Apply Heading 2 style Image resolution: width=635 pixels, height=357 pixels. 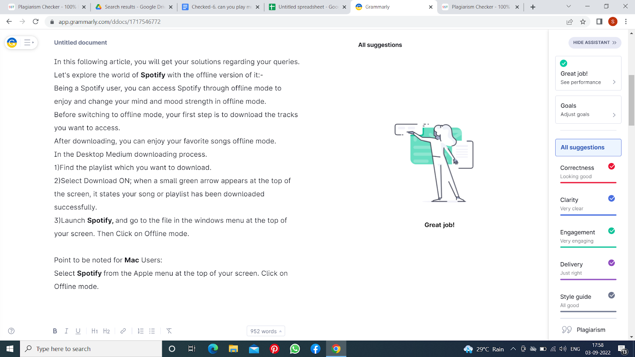106,331
